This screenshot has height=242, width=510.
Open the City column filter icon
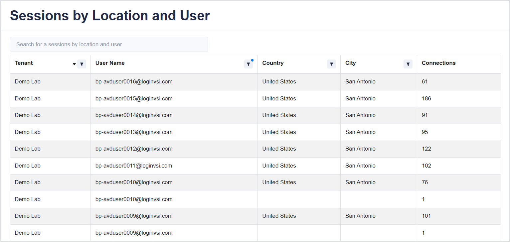click(408, 64)
